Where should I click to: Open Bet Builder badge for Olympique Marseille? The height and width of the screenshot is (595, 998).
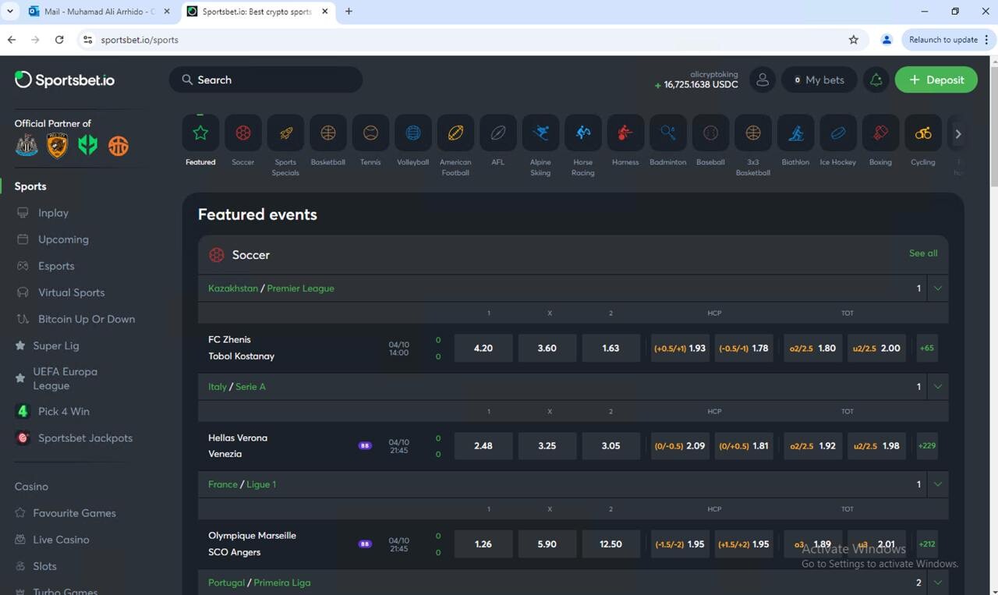tap(365, 544)
